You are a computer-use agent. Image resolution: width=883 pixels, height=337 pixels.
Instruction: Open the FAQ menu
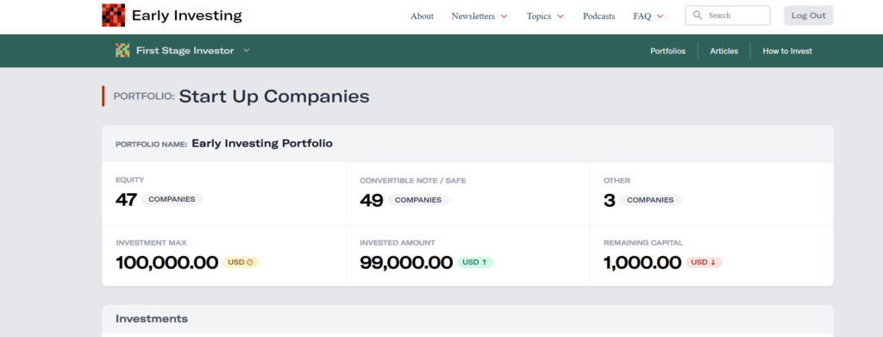point(642,16)
